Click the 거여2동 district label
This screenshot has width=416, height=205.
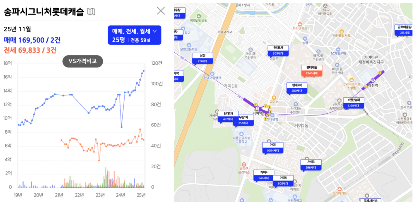pyautogui.click(x=301, y=125)
